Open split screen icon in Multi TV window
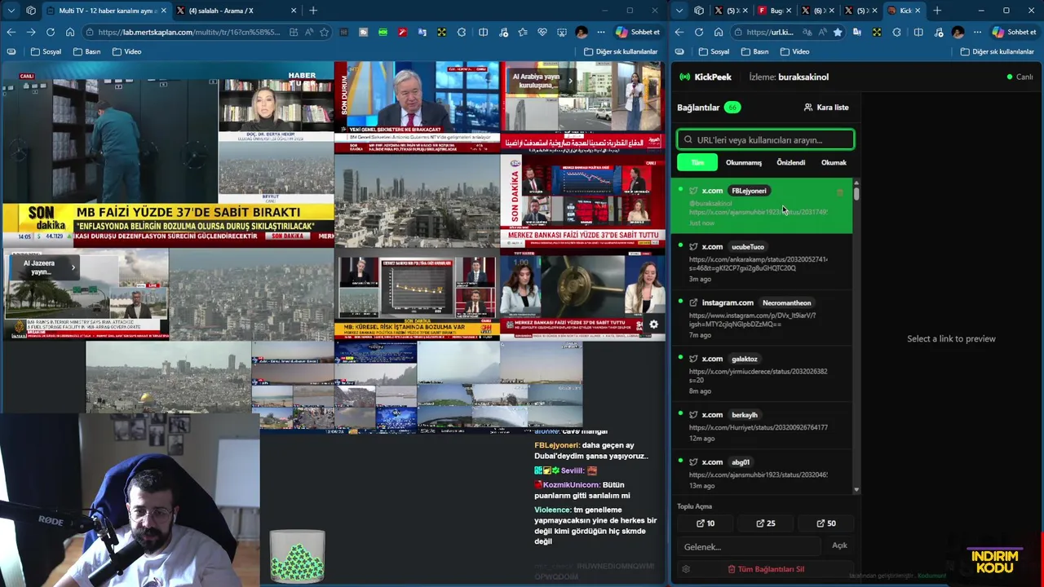 tap(484, 32)
